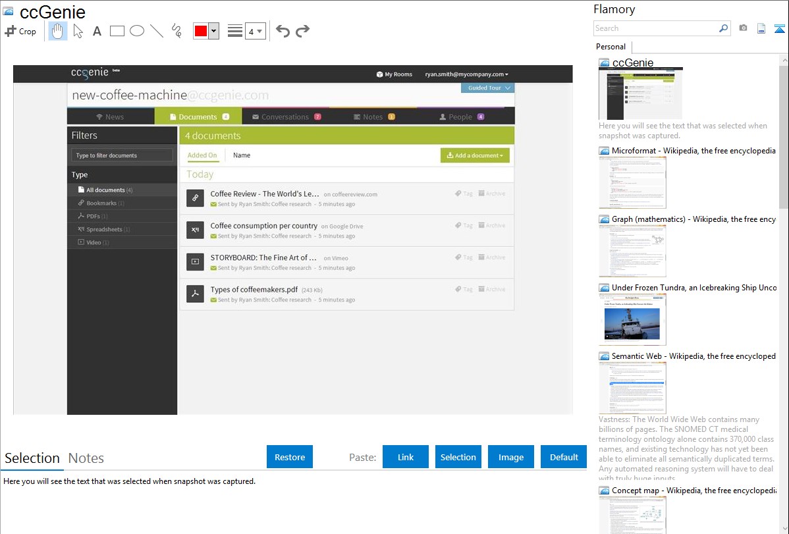Screen dimensions: 789x534
Task: Sort documents by Name
Action: pos(242,155)
